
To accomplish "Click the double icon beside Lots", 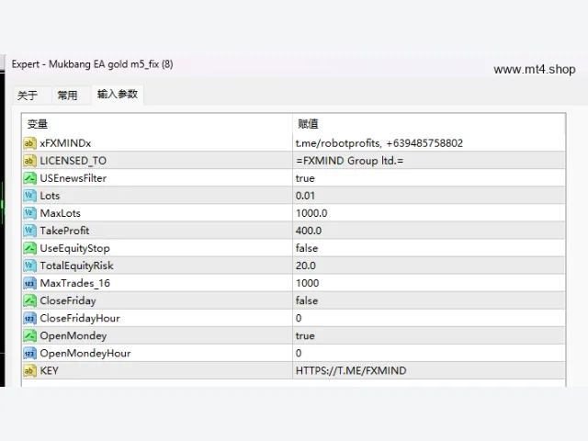I will click(x=29, y=196).
